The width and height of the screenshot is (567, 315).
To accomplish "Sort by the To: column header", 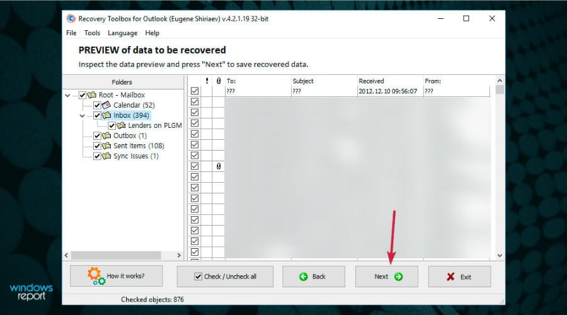I will click(x=258, y=81).
